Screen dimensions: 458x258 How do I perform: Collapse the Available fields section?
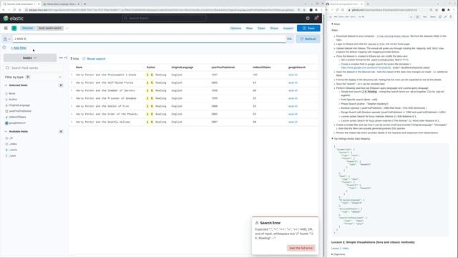pos(6,132)
